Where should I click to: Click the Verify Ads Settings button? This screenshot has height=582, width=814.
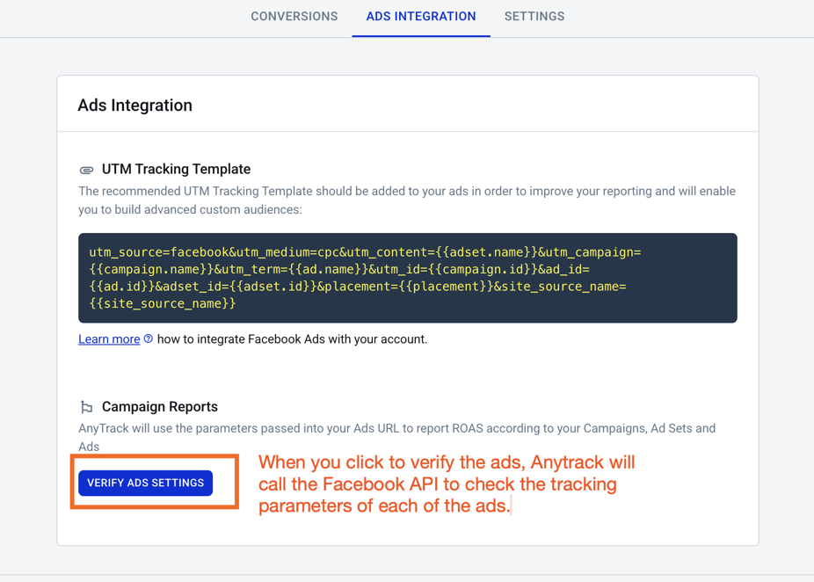(145, 483)
